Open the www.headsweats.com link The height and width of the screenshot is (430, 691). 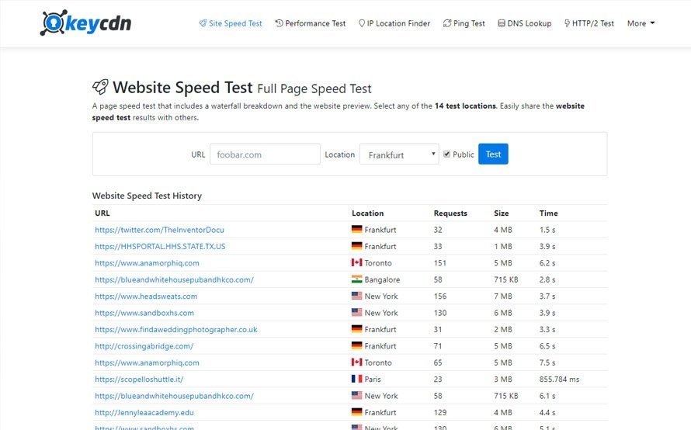[x=146, y=296]
